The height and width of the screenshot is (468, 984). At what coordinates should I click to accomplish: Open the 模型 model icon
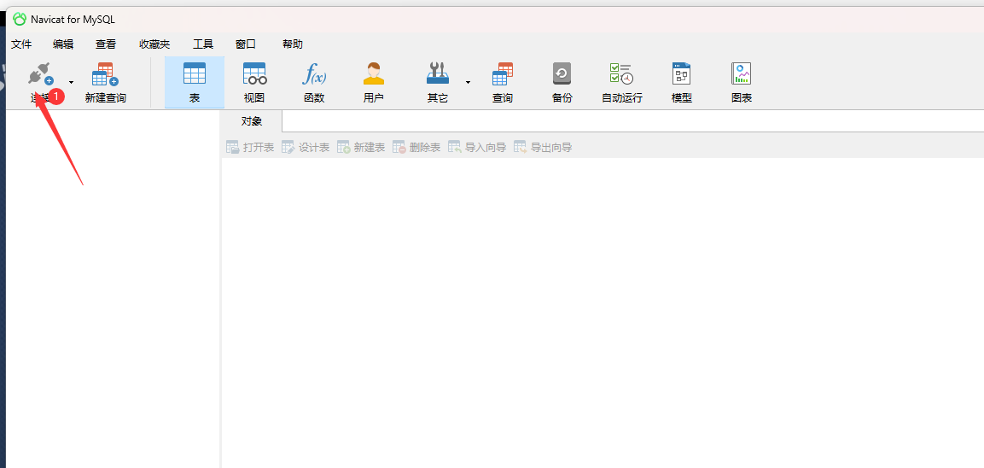681,73
